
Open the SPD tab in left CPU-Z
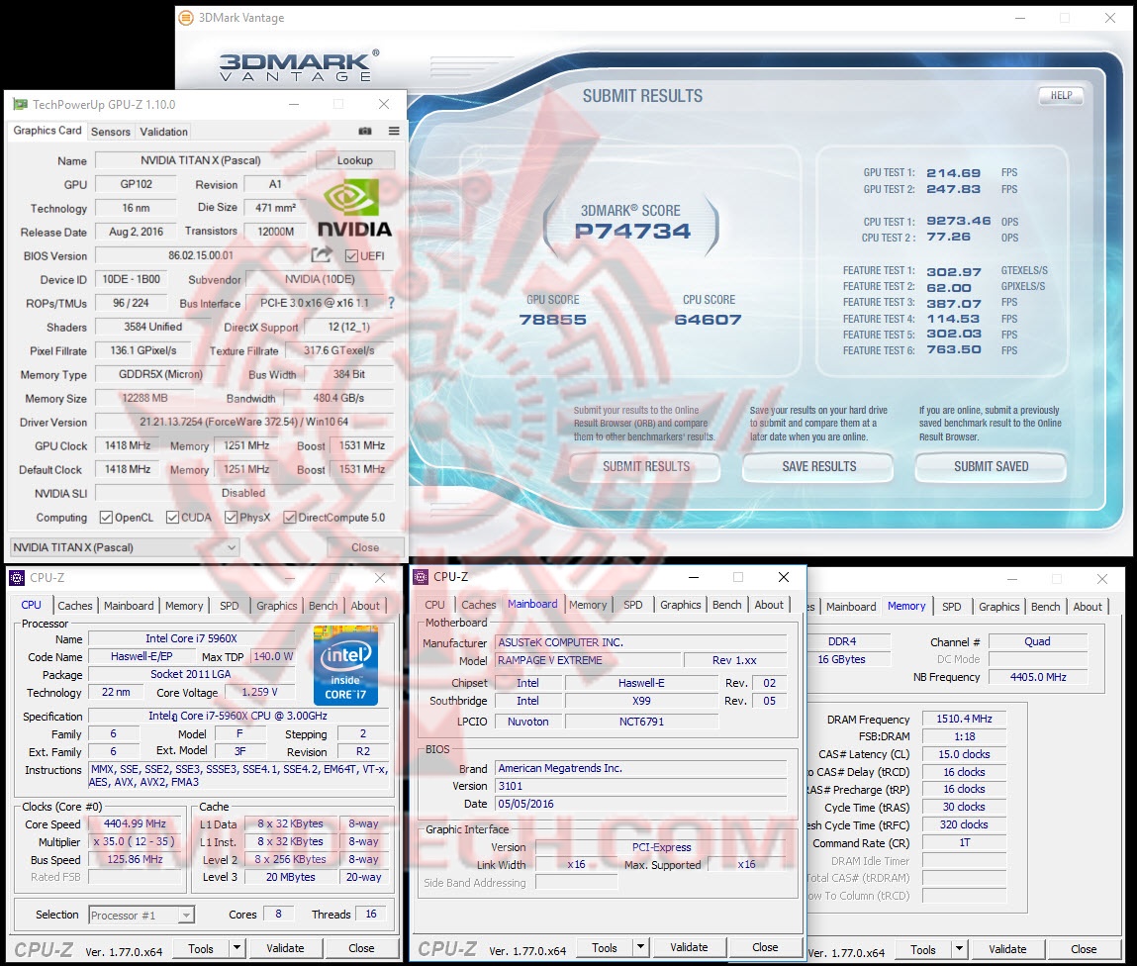[230, 606]
